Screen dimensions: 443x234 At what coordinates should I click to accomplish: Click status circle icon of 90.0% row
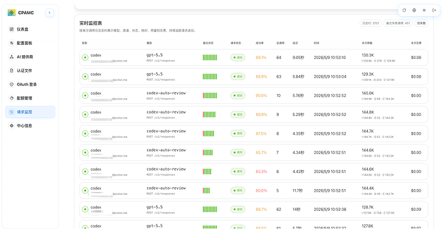[x=85, y=96]
